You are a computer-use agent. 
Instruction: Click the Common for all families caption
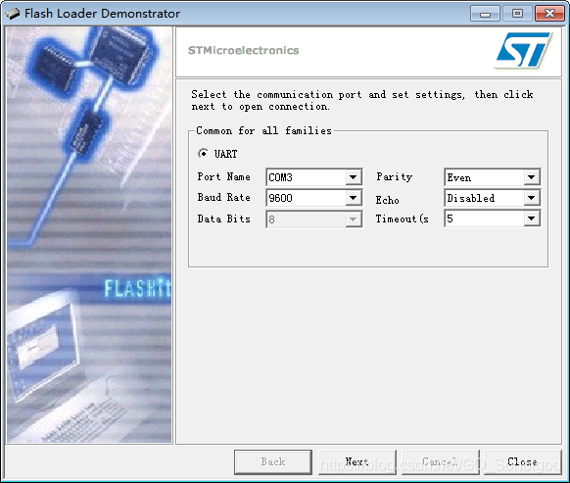tap(263, 130)
